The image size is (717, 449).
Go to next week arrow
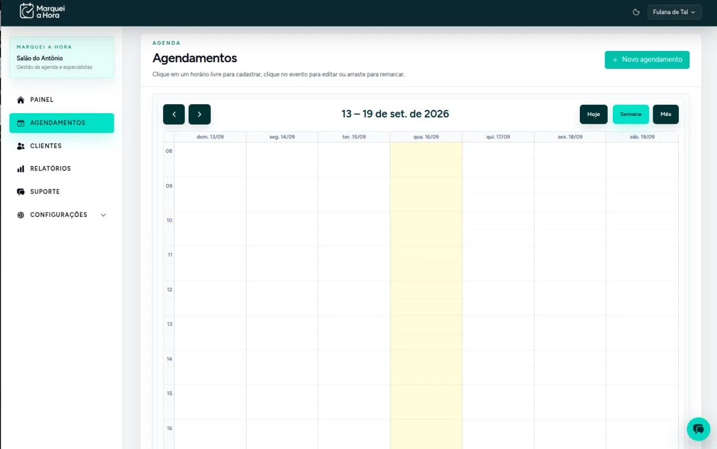pos(199,114)
